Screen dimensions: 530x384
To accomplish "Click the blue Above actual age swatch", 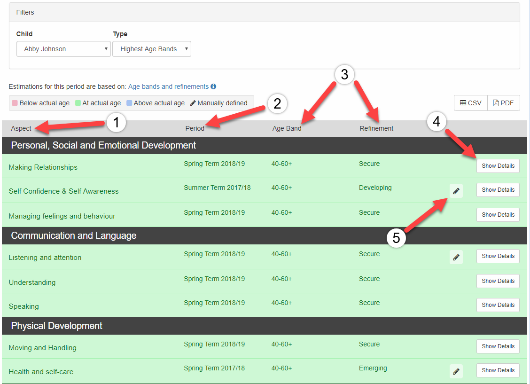I will [129, 103].
